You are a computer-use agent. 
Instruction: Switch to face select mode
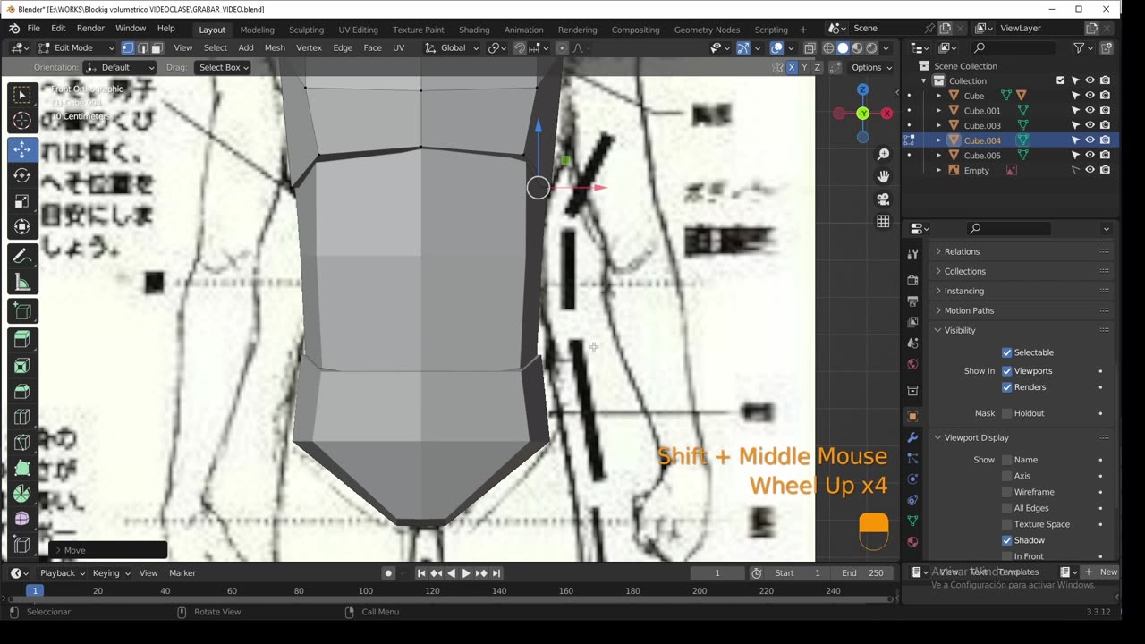pos(157,48)
